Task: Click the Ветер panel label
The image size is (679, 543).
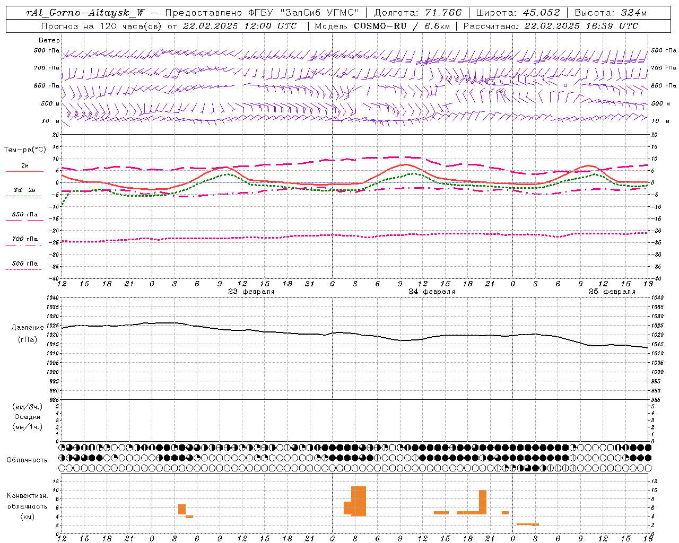Action: click(49, 40)
